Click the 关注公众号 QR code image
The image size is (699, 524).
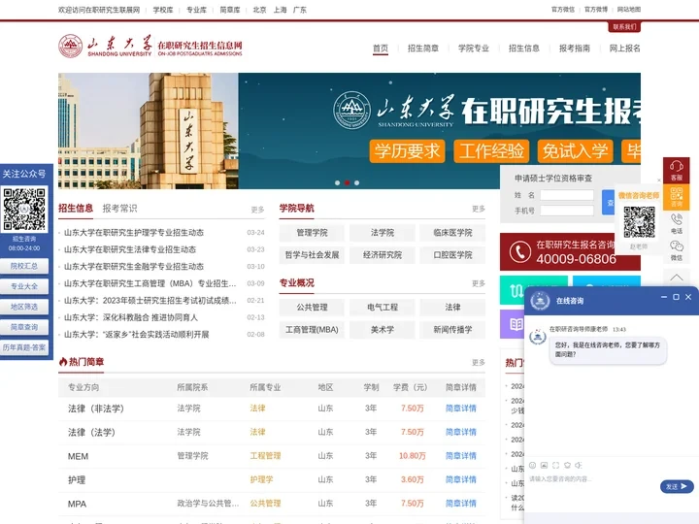point(24,209)
